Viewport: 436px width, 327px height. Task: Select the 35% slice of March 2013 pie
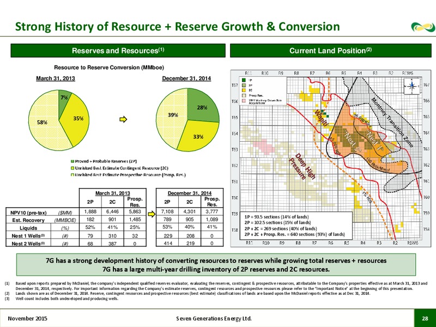(x=76, y=118)
